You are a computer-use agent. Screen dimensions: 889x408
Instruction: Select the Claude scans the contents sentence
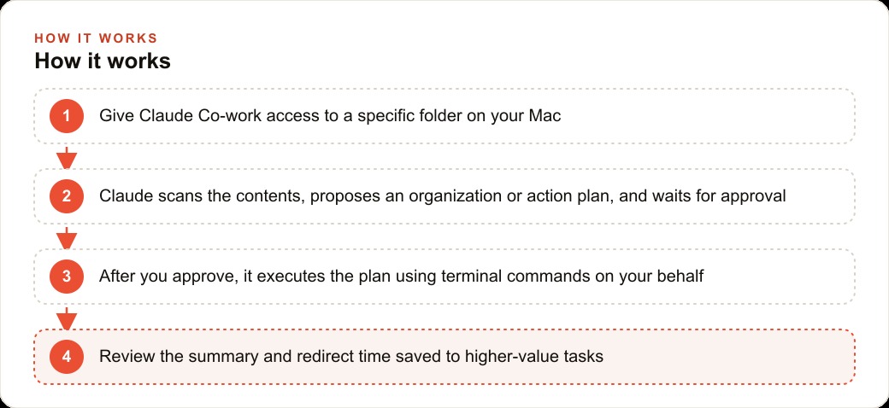442,196
